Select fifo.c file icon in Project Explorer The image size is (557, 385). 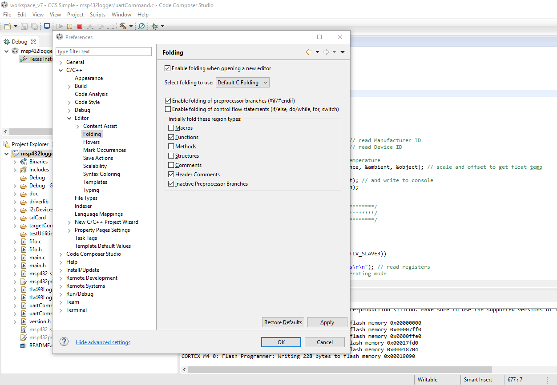click(24, 242)
